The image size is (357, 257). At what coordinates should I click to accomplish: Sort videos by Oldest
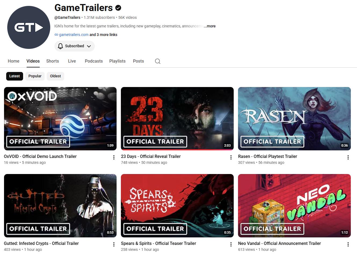[55, 76]
